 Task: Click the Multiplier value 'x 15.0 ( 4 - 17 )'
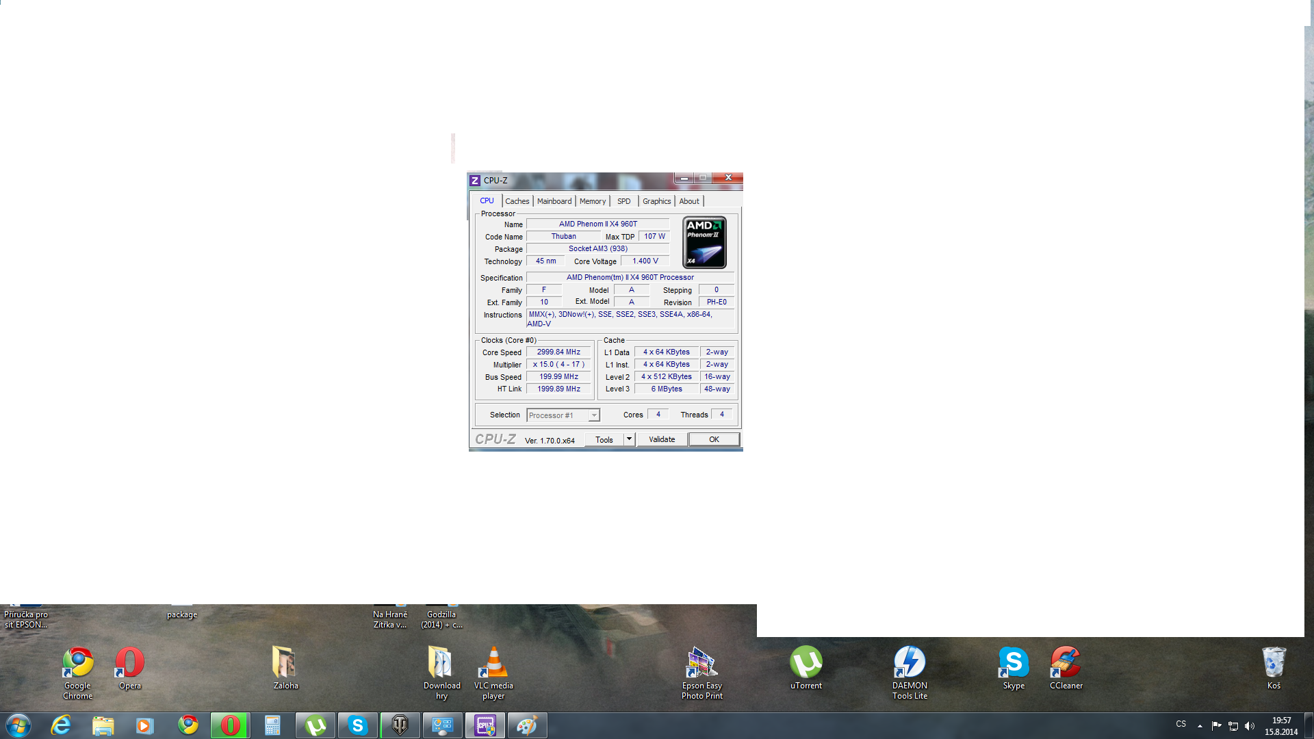pyautogui.click(x=558, y=365)
